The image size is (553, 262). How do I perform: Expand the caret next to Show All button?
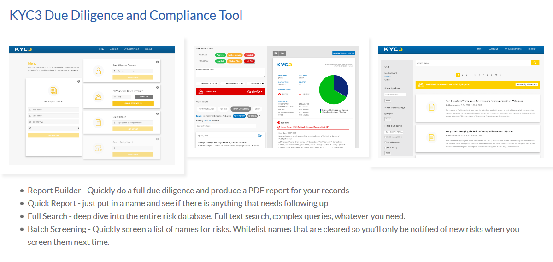(259, 116)
